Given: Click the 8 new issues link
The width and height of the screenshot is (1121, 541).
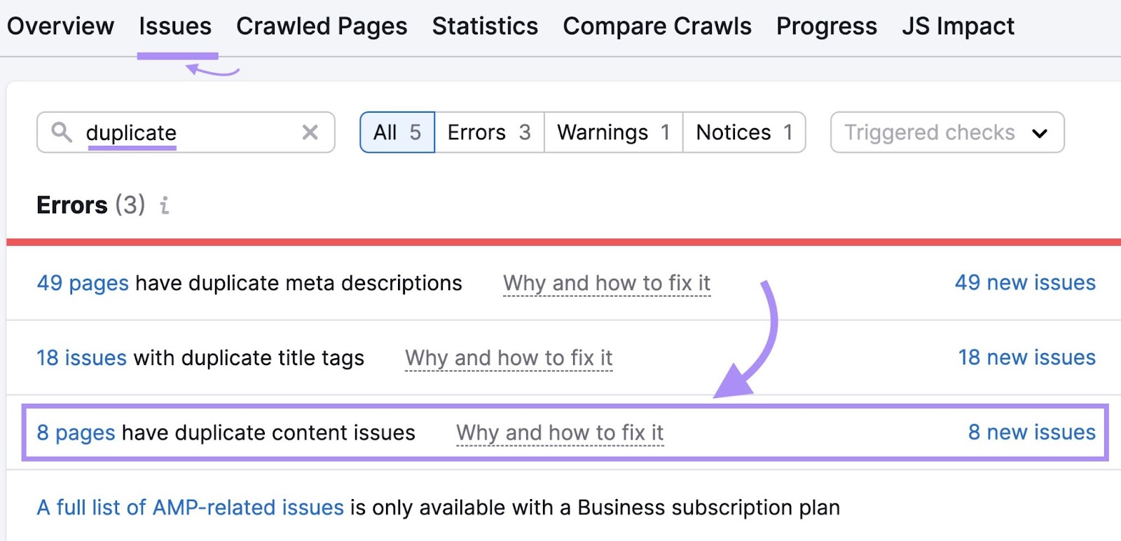Looking at the screenshot, I should coord(1031,432).
